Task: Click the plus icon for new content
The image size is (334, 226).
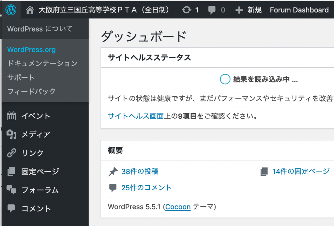Action: tap(239, 10)
